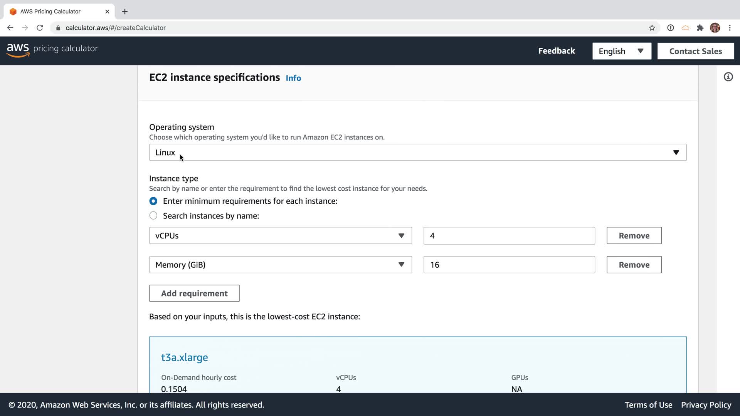
Task: Select 'Search instances by name' option
Action: click(153, 216)
